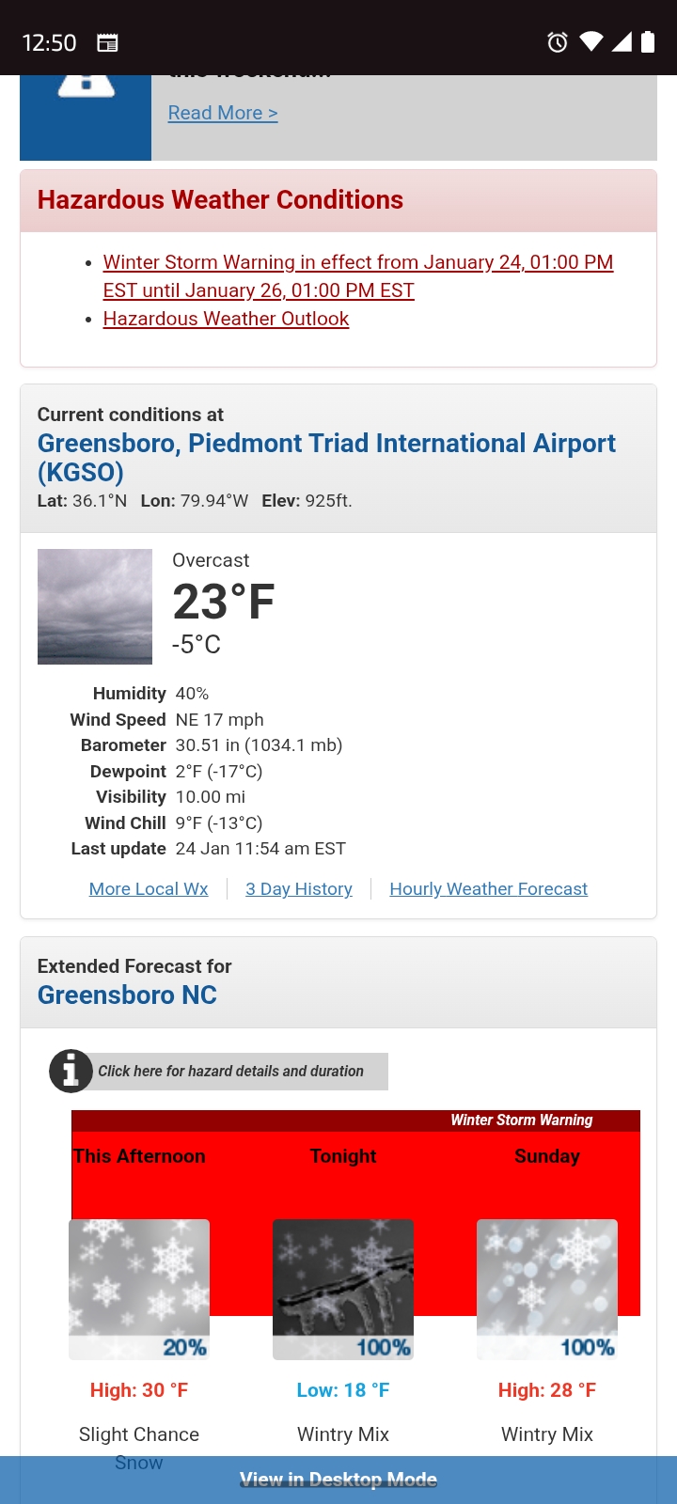677x1504 pixels.
Task: Open the Read More link
Action: [223, 113]
